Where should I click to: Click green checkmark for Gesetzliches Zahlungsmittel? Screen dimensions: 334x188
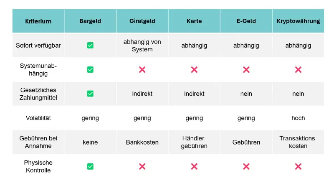pos(90,94)
